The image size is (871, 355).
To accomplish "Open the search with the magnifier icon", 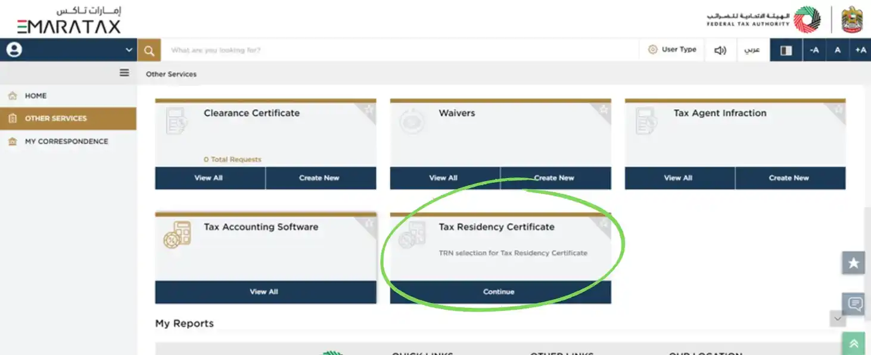I will click(x=148, y=49).
